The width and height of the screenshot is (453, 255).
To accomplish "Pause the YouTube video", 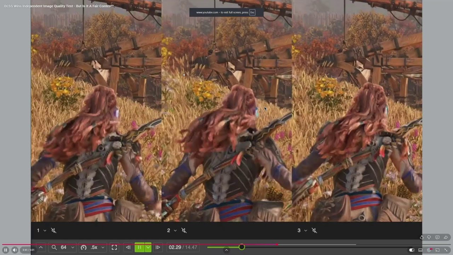I will tap(6, 250).
